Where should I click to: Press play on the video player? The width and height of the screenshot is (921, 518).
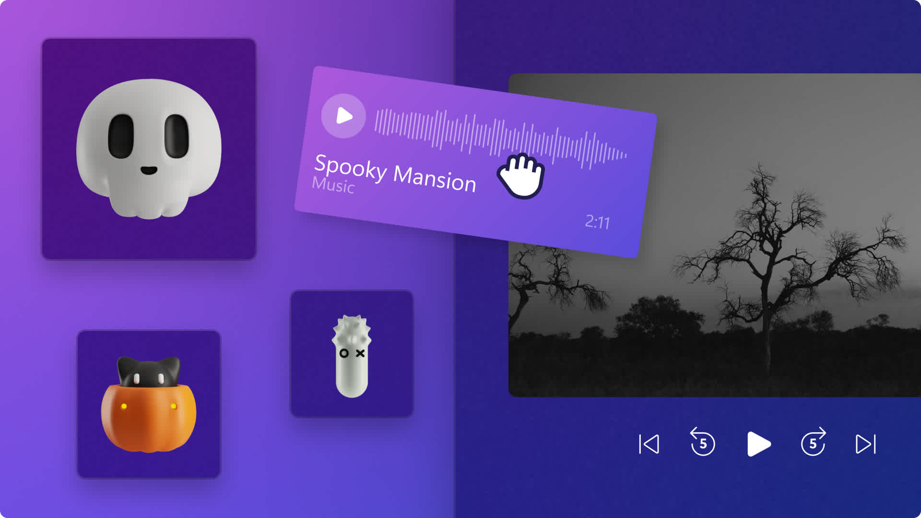point(757,443)
